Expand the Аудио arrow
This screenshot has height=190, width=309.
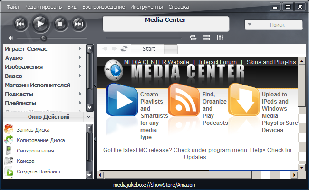pos(80,57)
